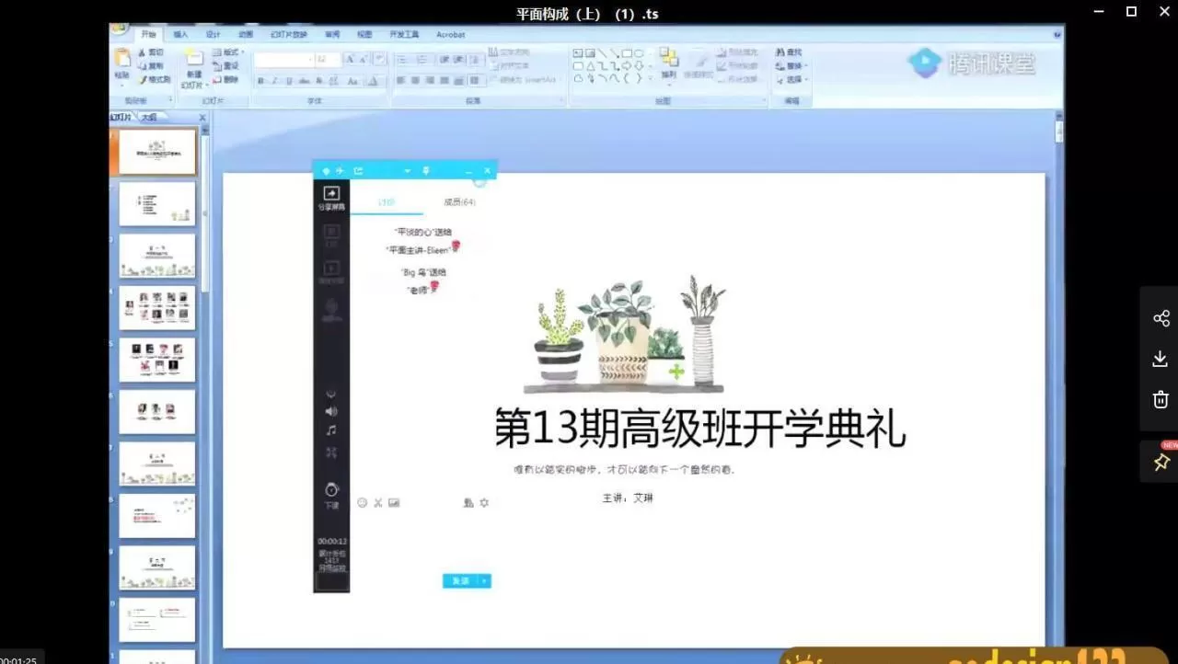
Task: Toggle bold formatting in the ribbon
Action: tap(261, 81)
